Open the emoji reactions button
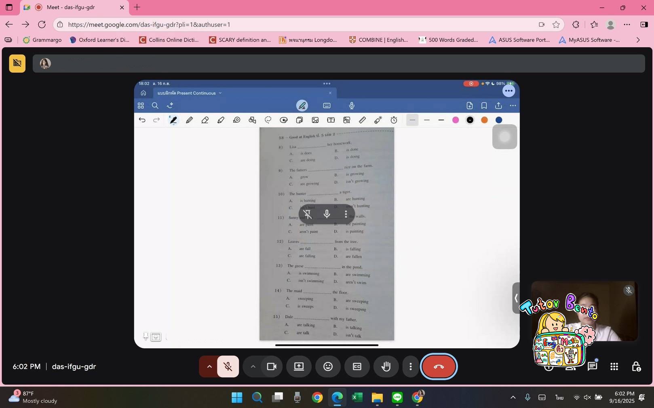 328,366
